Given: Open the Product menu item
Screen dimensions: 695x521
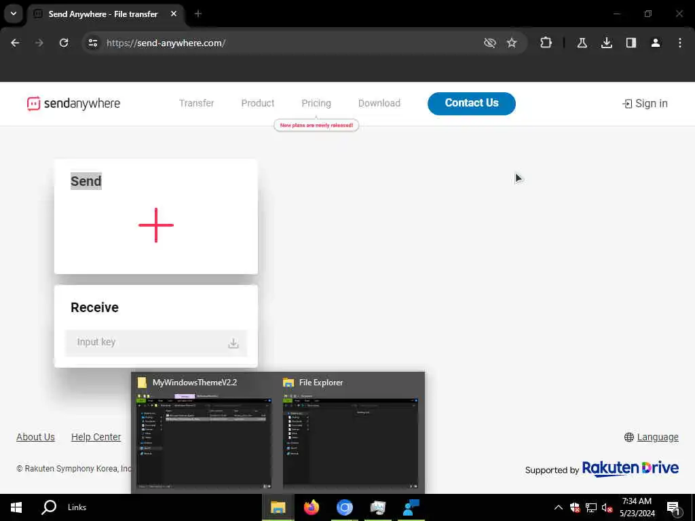Looking at the screenshot, I should pyautogui.click(x=257, y=103).
